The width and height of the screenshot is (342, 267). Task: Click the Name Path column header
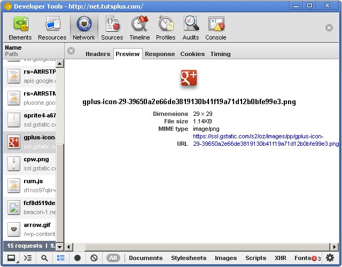point(34,51)
